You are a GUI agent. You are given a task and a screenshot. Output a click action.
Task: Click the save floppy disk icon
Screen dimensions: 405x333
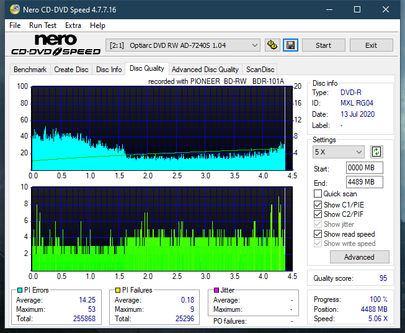click(x=291, y=45)
